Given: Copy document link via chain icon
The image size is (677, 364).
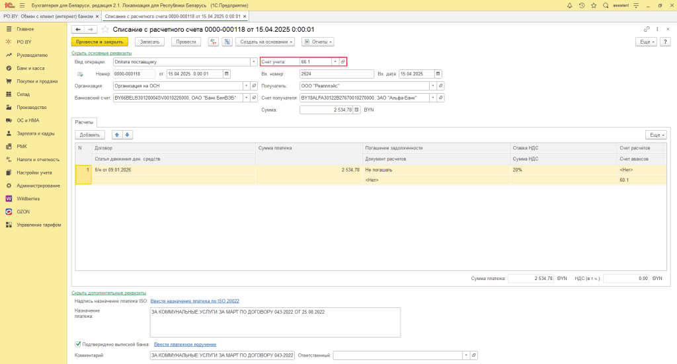Looking at the screenshot, I should click(647, 30).
